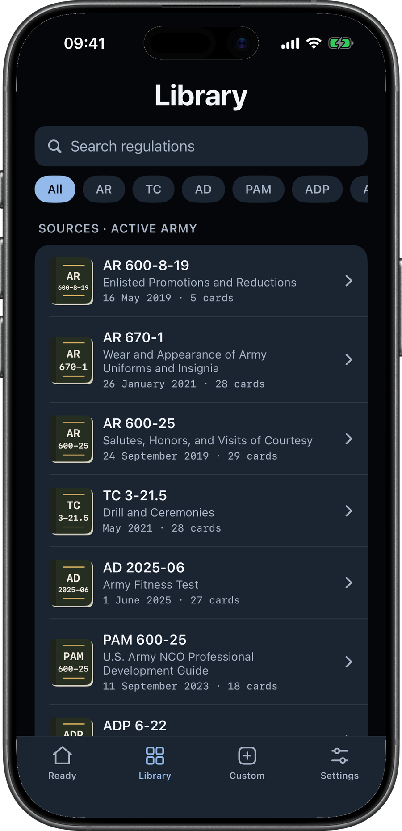Viewport: 402px width, 831px height.
Task: Tap the 09:41 clock in the status bar
Action: [84, 43]
